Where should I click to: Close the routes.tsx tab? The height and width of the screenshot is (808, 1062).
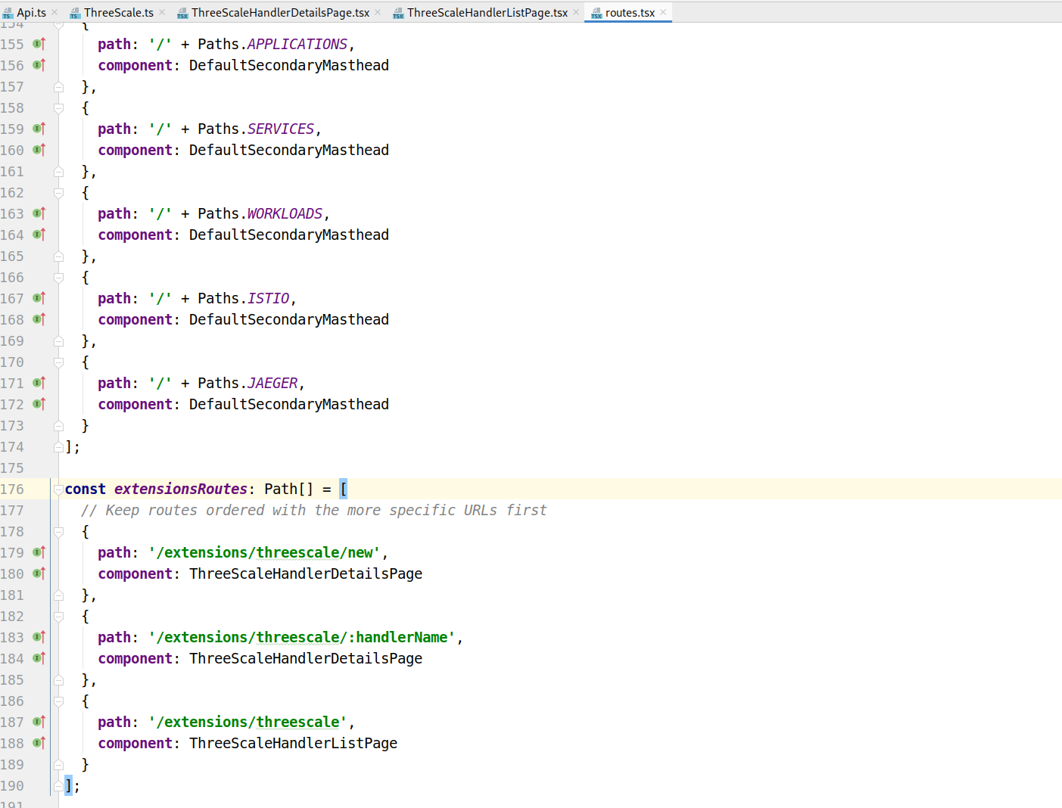click(663, 12)
